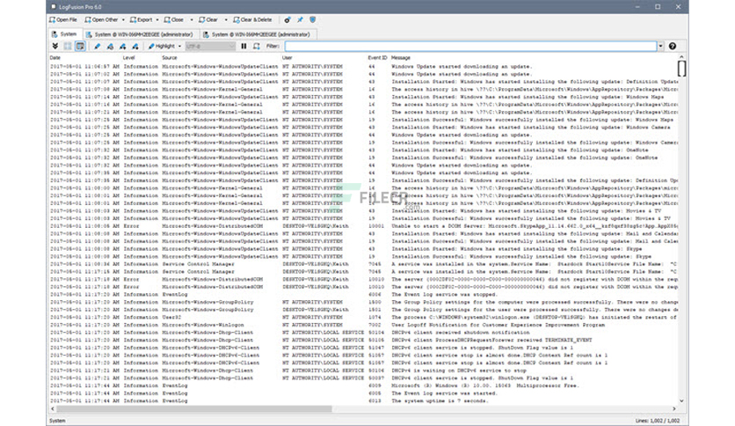Sort by the Event ID column header
735x426 pixels.
pos(377,58)
